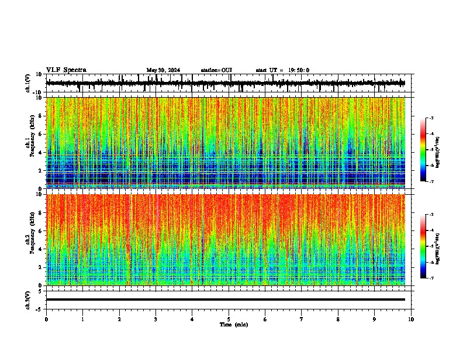
Task: Click the "-4" tick on ch.2 colorbar
Action: coord(431,230)
